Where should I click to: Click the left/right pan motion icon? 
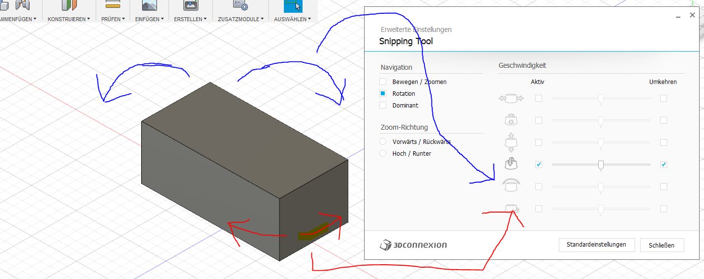pyautogui.click(x=511, y=98)
